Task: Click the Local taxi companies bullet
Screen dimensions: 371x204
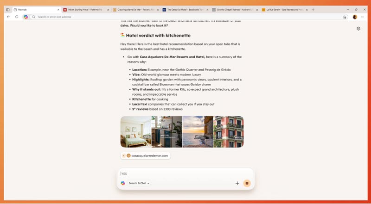Action: coord(173,104)
